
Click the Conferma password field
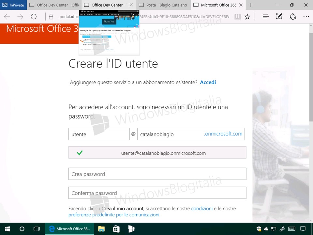[x=157, y=193]
